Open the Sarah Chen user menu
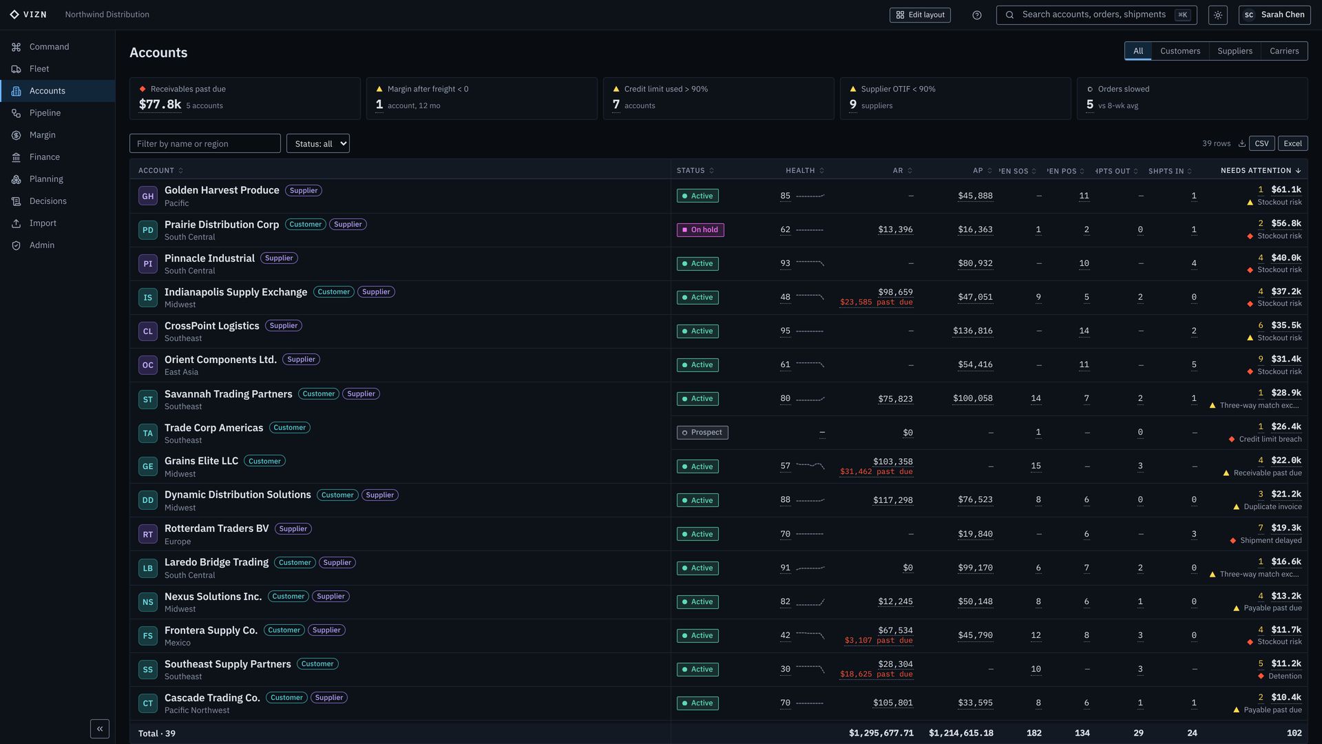The height and width of the screenshot is (744, 1322). 1274,15
